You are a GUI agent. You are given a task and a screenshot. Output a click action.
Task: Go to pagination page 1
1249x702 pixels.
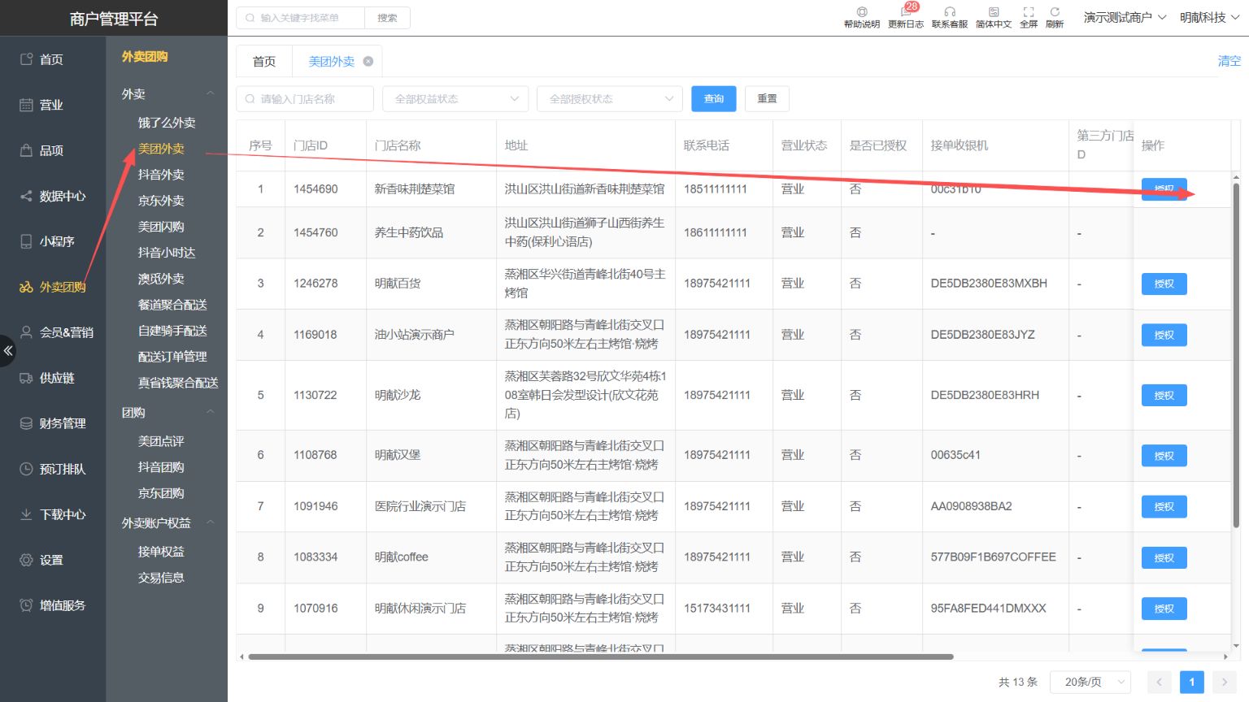point(1192,682)
